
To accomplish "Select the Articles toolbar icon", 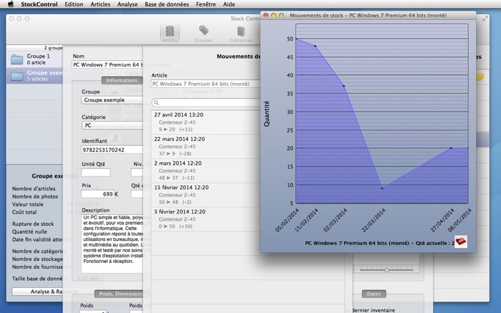I will click(170, 34).
